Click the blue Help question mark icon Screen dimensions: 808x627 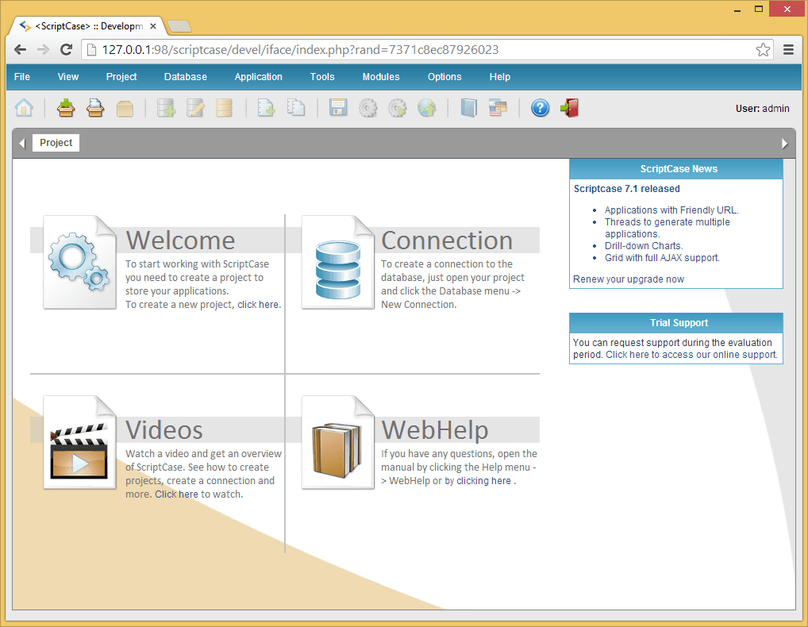[540, 108]
